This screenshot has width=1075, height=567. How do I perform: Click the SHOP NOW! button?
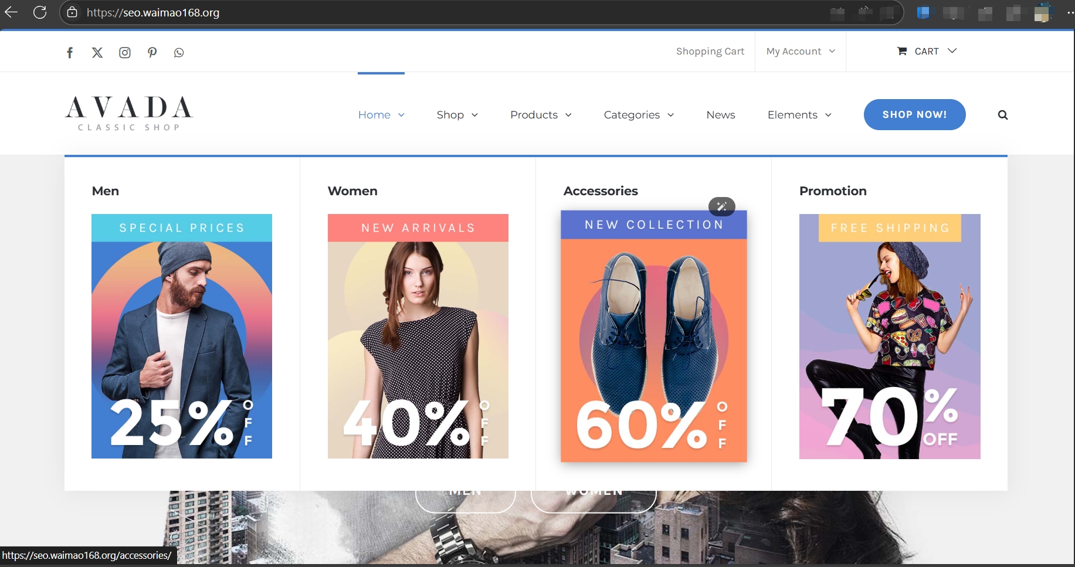[x=914, y=114]
